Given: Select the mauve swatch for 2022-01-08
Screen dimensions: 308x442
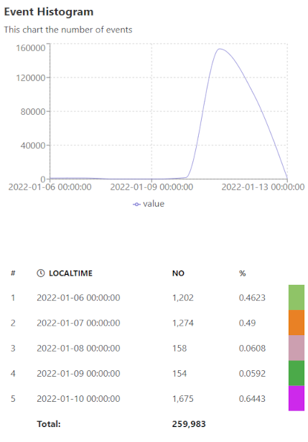Looking at the screenshot, I should pyautogui.click(x=297, y=348).
